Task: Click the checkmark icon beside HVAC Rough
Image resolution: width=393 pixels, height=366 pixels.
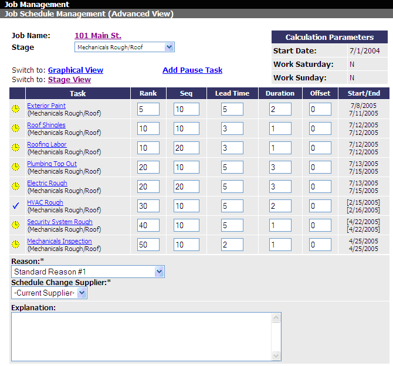Action: pyautogui.click(x=15, y=205)
